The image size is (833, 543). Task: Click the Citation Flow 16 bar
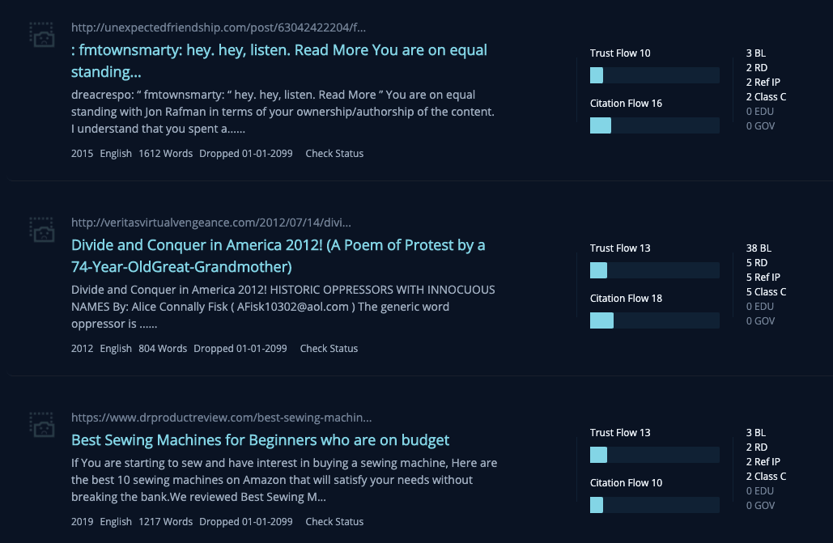coord(654,125)
